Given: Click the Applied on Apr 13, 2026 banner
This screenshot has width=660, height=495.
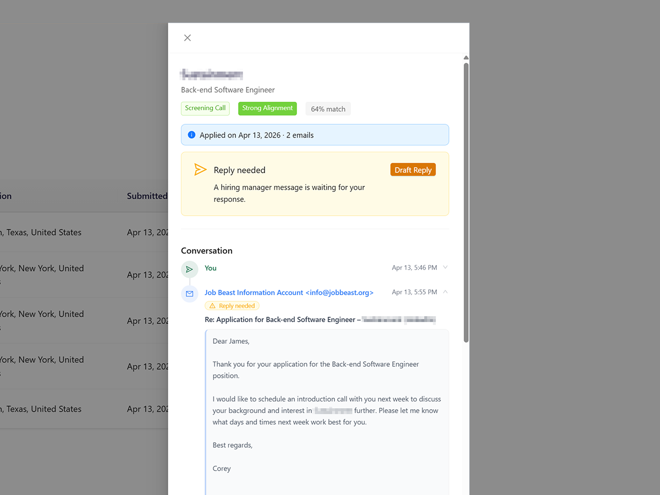Looking at the screenshot, I should pos(315,135).
